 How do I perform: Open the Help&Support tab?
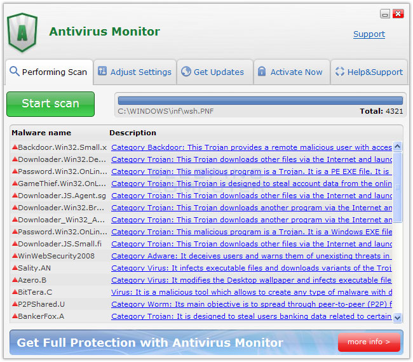click(x=369, y=72)
